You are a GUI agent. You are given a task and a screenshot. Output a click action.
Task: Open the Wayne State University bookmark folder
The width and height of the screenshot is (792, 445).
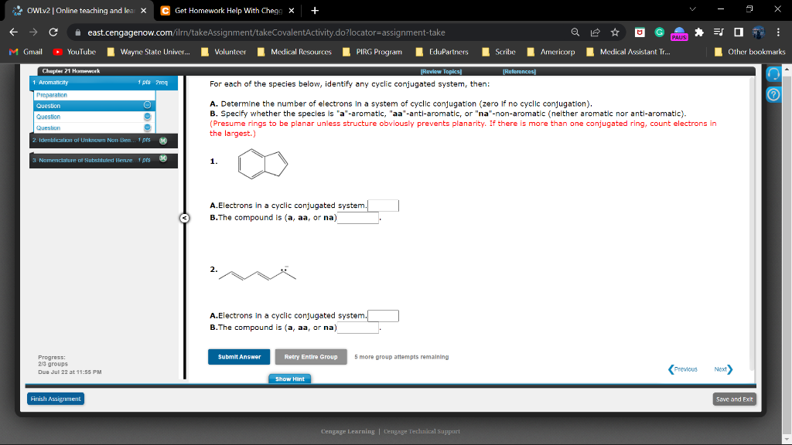[148, 52]
